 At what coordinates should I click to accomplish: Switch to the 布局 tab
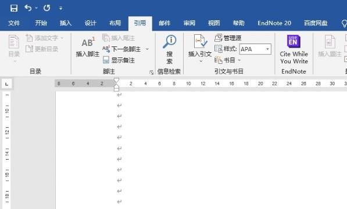(x=115, y=23)
